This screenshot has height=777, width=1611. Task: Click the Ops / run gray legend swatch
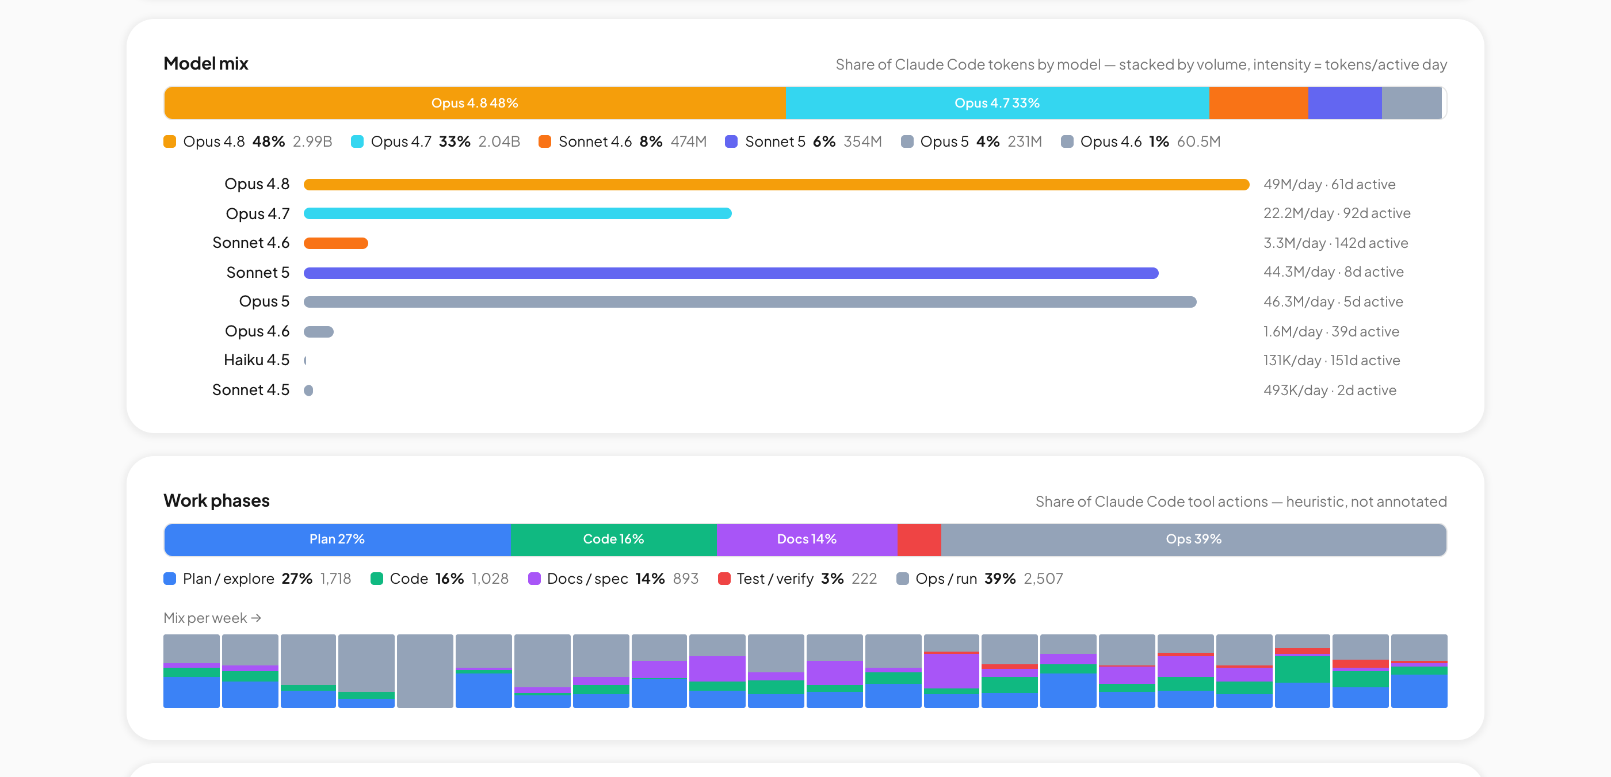point(902,579)
